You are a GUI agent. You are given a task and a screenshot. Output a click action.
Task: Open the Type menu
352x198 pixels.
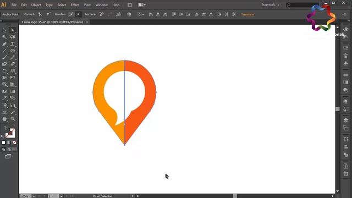tap(49, 5)
